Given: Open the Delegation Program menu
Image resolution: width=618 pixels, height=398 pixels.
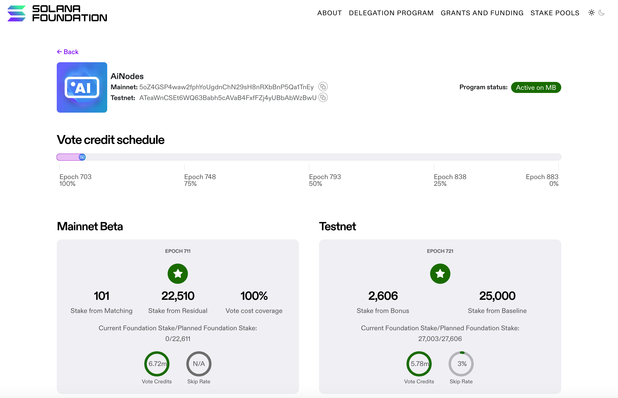Looking at the screenshot, I should click(391, 13).
